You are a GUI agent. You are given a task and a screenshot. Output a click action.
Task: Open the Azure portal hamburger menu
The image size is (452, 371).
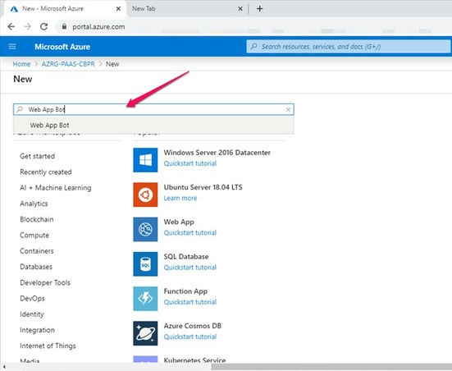[x=12, y=47]
